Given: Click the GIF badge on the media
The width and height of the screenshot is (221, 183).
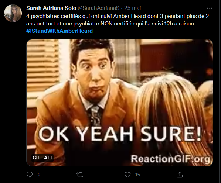Looking at the screenshot, I should (36, 158).
